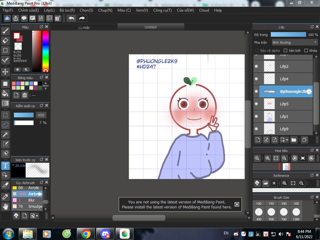Click the Độ trong opacity slider

point(288,35)
